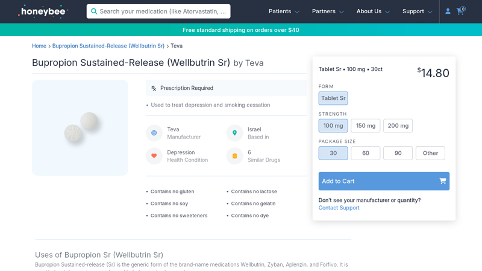
Task: Select the Tablet Sr form option
Action: (333, 98)
